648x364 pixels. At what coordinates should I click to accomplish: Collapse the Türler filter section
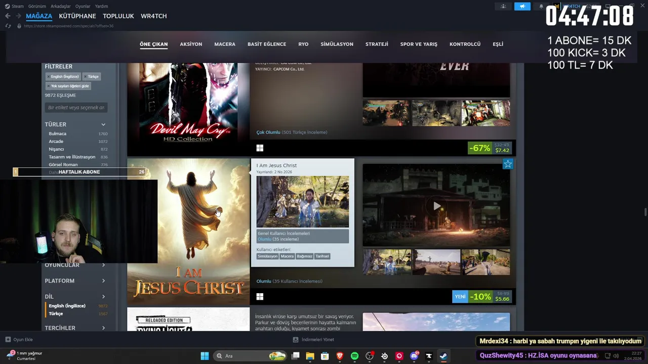tap(75, 124)
